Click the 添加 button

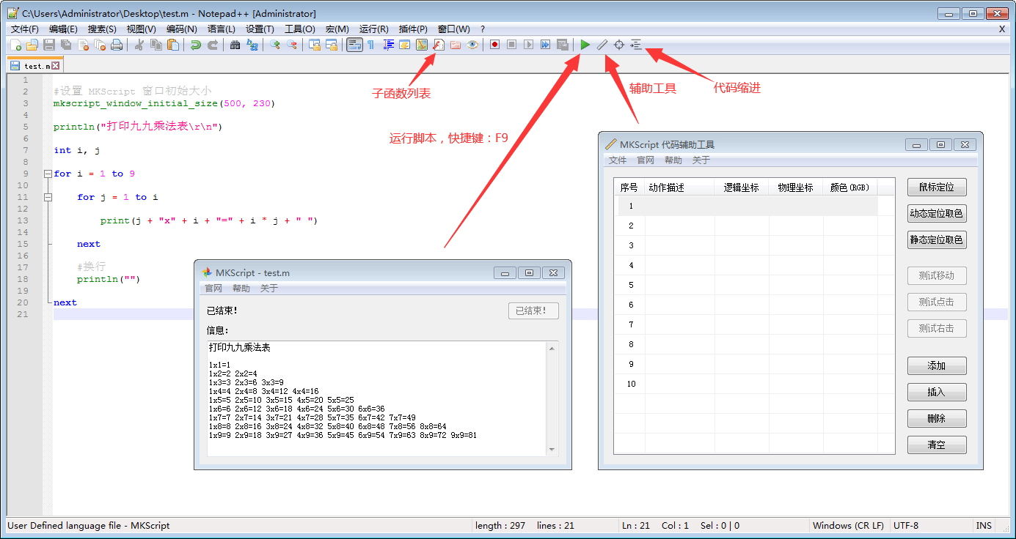tap(937, 365)
